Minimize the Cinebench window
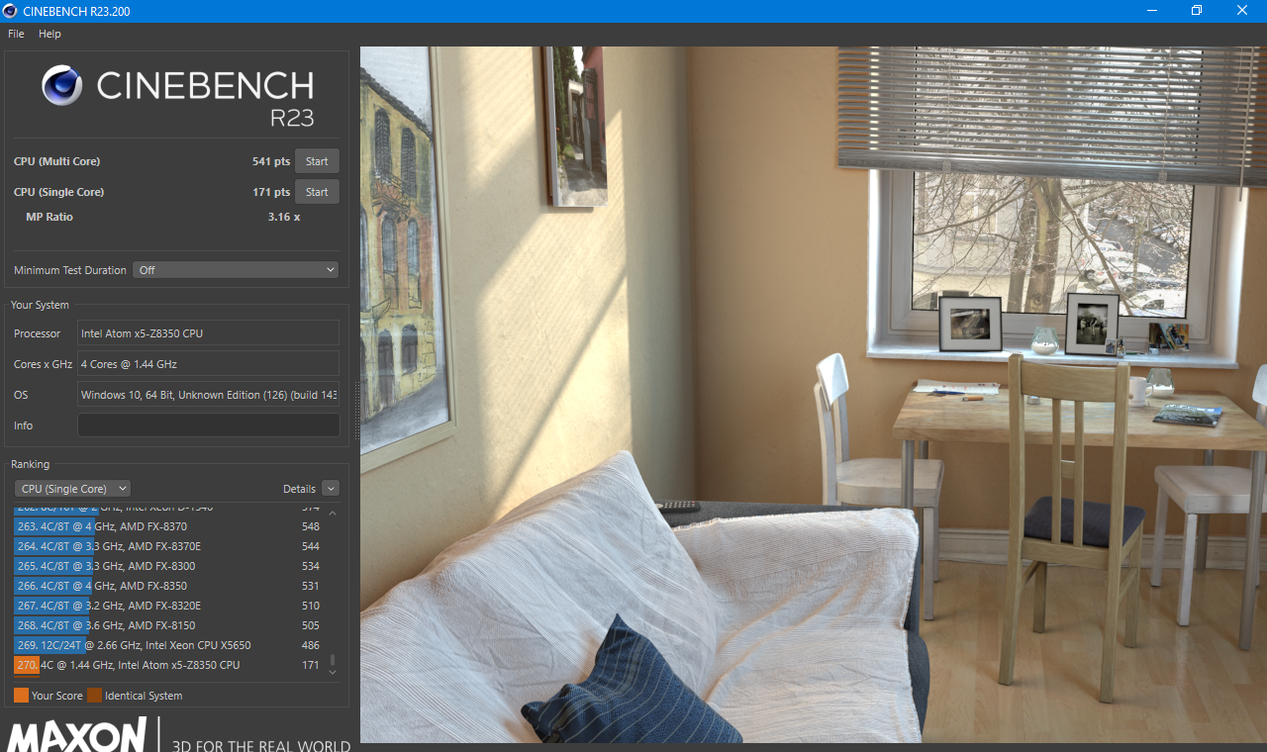1267x752 pixels. click(1150, 11)
